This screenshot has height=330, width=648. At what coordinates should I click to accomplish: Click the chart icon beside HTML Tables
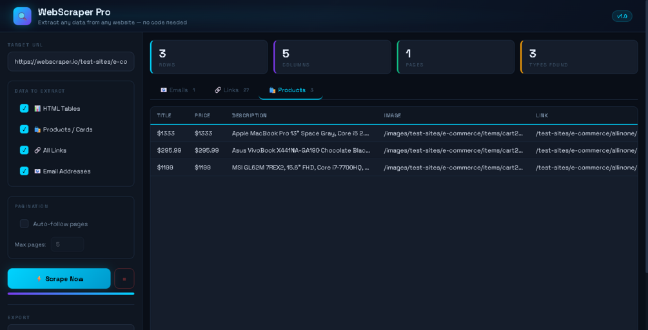[37, 109]
